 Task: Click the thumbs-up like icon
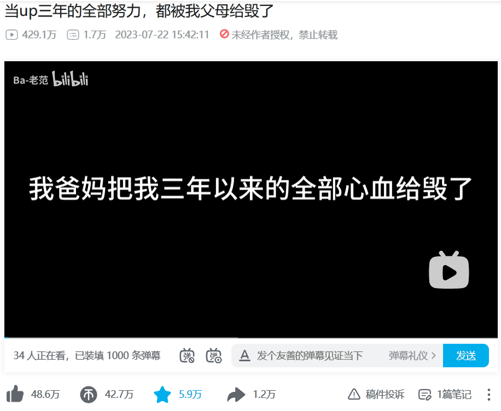coord(15,394)
